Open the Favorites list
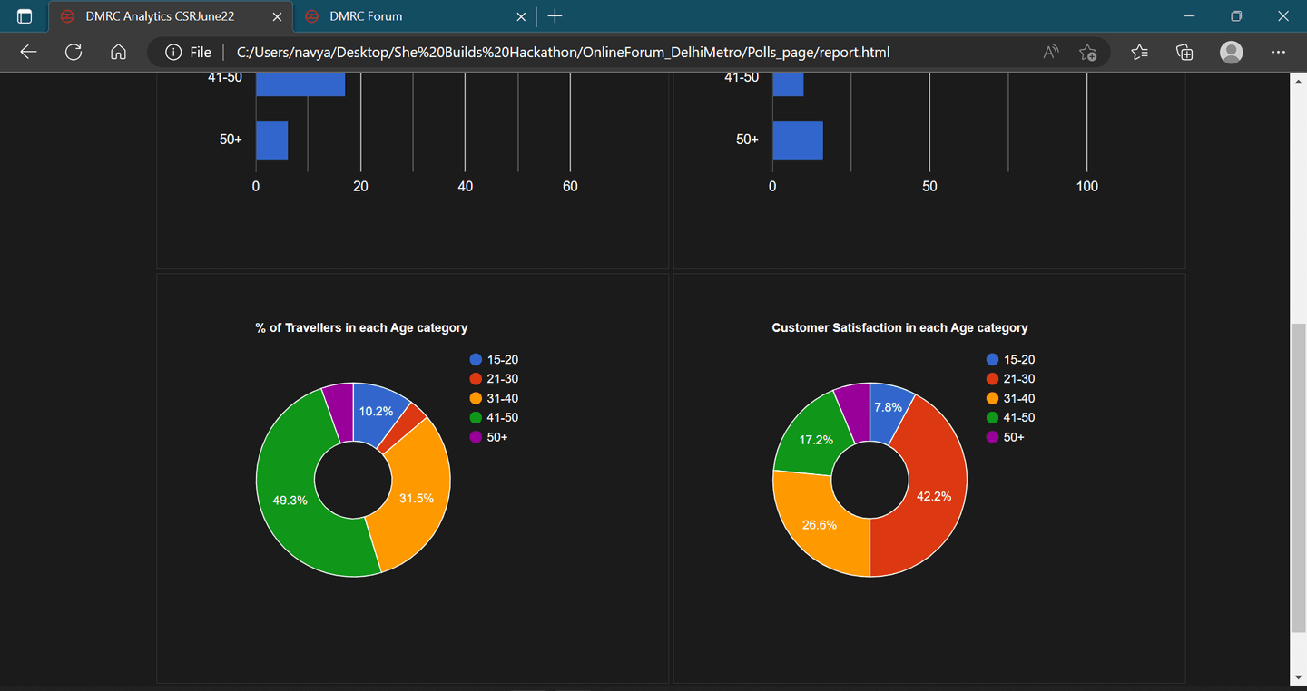This screenshot has width=1307, height=691. [1140, 53]
